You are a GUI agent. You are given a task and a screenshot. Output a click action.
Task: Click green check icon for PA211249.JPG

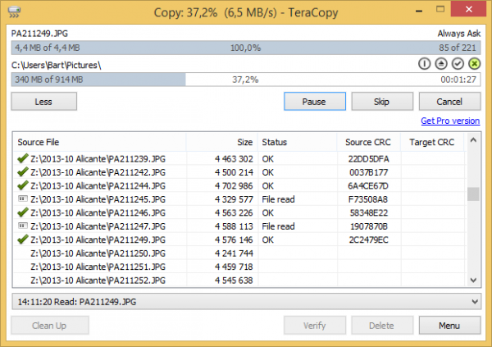coord(23,240)
